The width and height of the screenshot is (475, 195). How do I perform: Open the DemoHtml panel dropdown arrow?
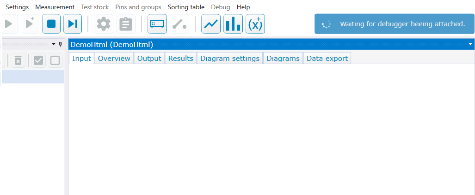pyautogui.click(x=470, y=44)
